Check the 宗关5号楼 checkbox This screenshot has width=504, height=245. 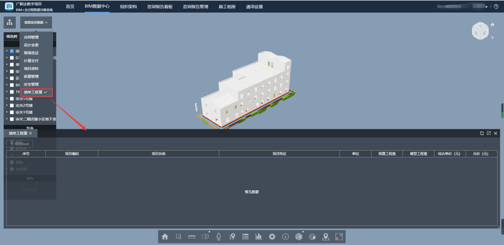click(x=12, y=99)
